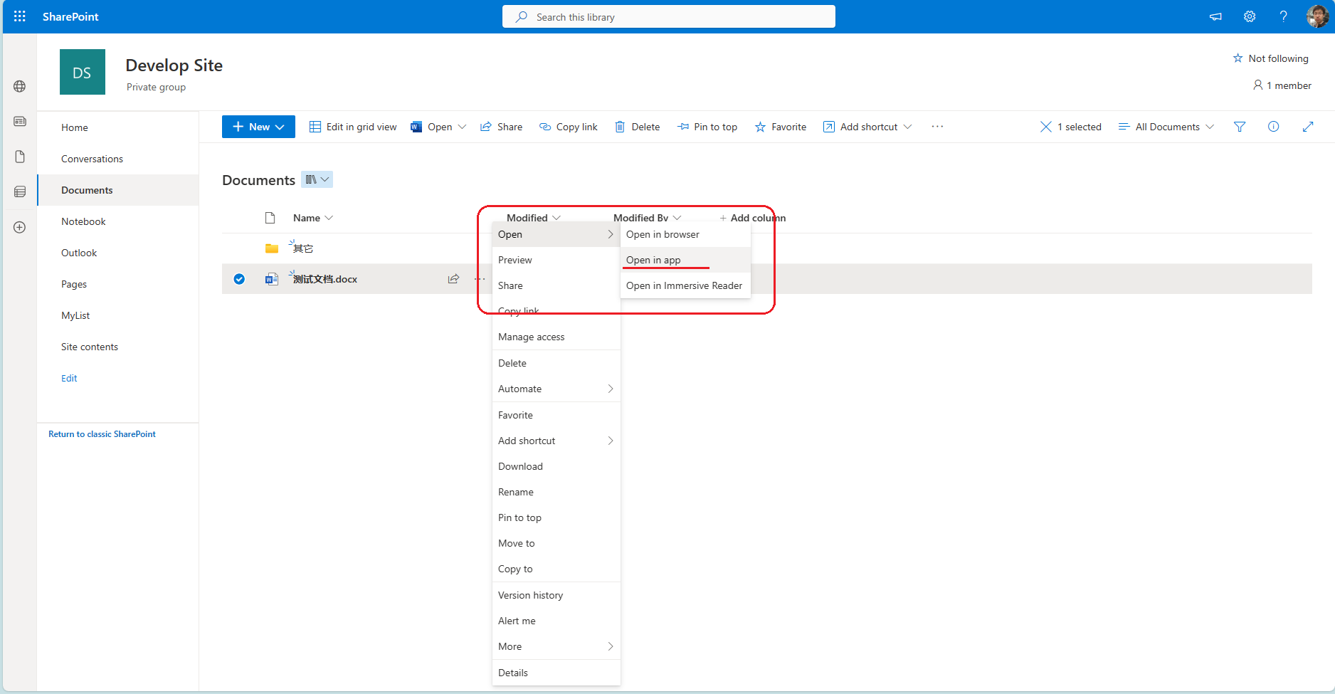The image size is (1335, 694).
Task: Click Return to classic SharePoint link
Action: point(102,433)
